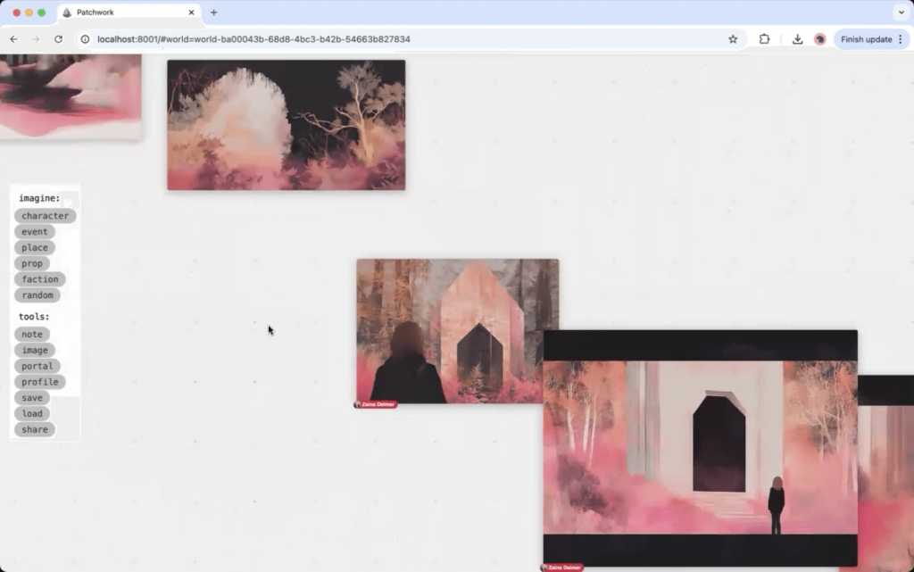Open the Chrome profile avatar
The height and width of the screenshot is (572, 914).
(819, 39)
